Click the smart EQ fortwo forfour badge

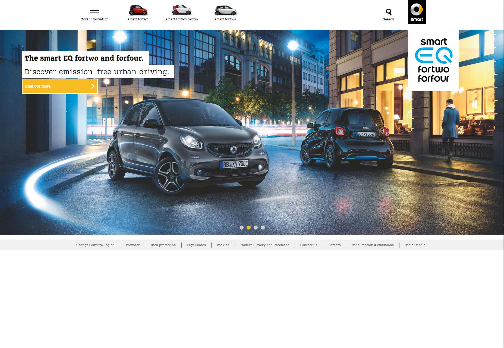[x=433, y=60]
